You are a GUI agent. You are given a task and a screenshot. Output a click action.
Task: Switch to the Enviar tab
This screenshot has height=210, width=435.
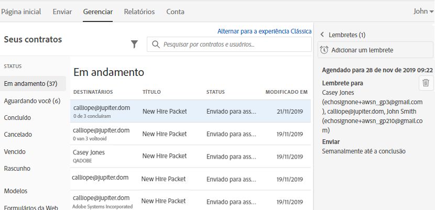tap(62, 12)
